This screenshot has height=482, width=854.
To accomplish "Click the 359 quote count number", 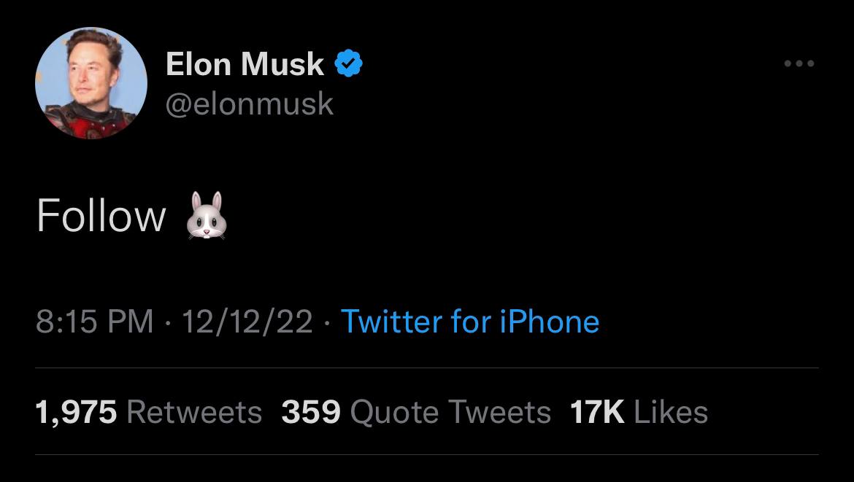I will point(311,412).
